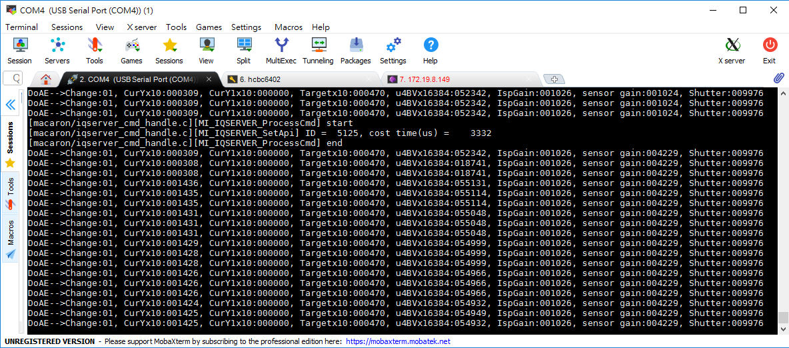This screenshot has height=348, width=789.
Task: Open the Macros menu
Action: click(x=288, y=27)
